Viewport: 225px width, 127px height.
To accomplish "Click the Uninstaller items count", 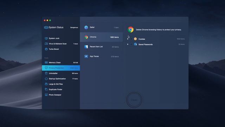I will pyautogui.click(x=75, y=73).
